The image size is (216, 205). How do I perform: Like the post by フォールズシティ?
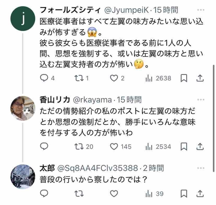point(114,78)
